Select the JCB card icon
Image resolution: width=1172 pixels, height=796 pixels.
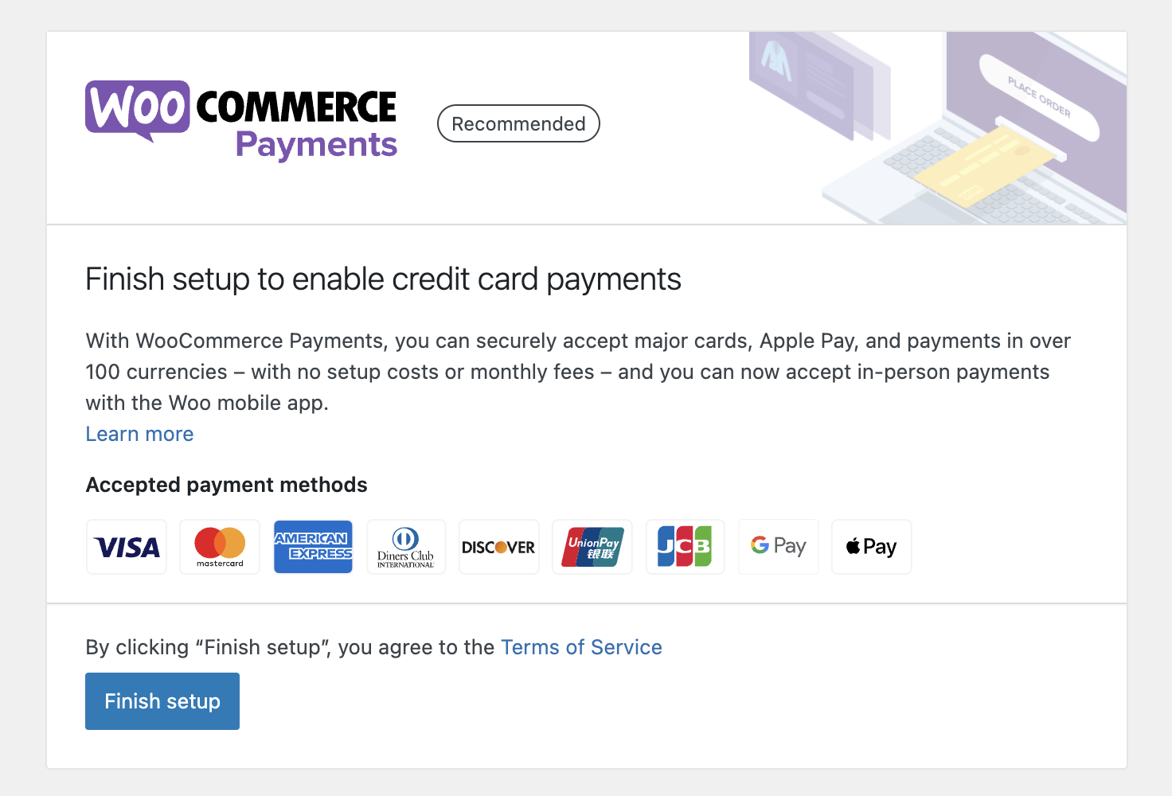click(x=685, y=547)
